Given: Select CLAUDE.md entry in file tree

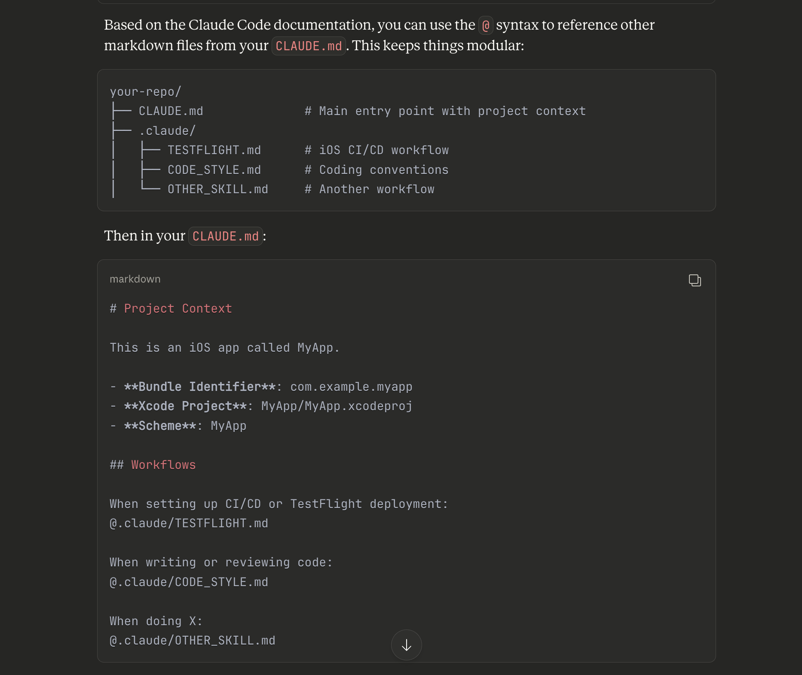Looking at the screenshot, I should tap(171, 111).
